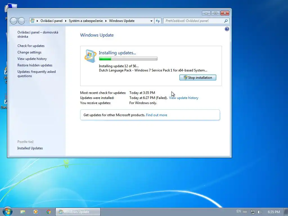Viewport: 288px width, 216px height.
Task: Click View update history link beside Failed
Action: [x=184, y=98]
